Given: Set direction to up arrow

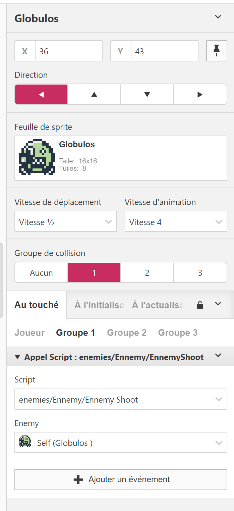Looking at the screenshot, I should point(94,94).
